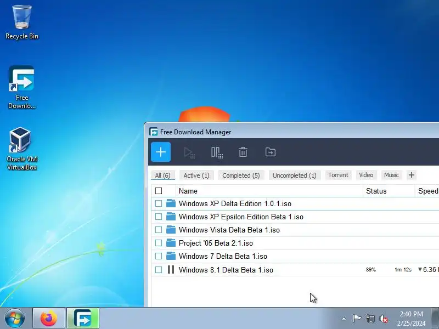The image size is (439, 329).
Task: Switch to the All (6) filter tab
Action: pos(162,175)
